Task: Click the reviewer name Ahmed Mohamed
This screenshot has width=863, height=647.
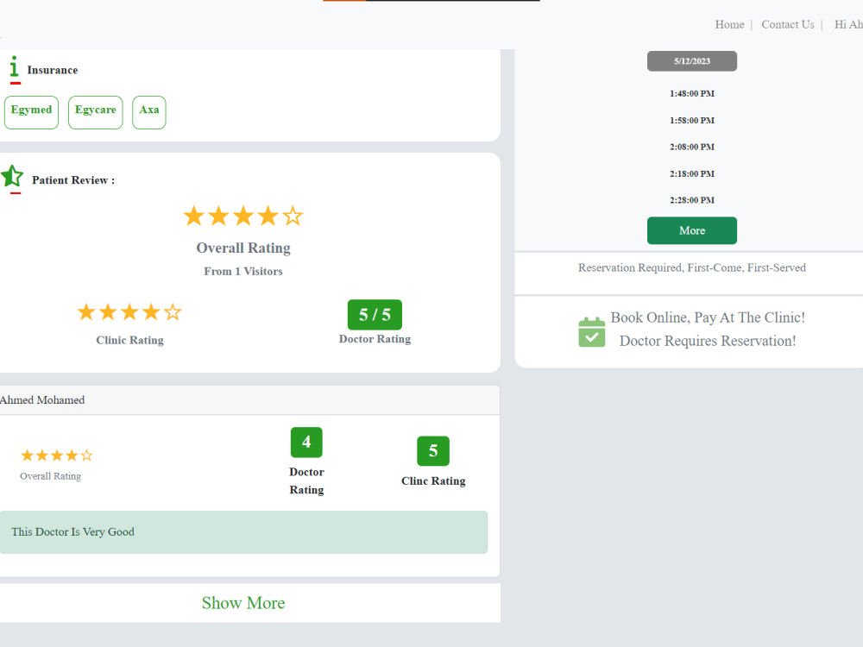Action: [x=42, y=400]
